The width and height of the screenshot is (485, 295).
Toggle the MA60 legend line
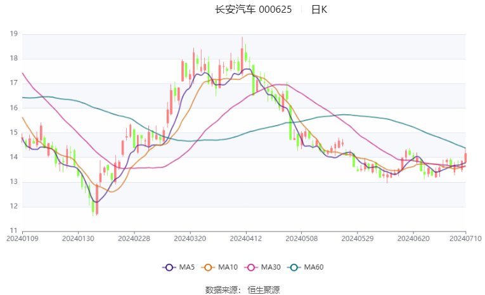pyautogui.click(x=306, y=267)
